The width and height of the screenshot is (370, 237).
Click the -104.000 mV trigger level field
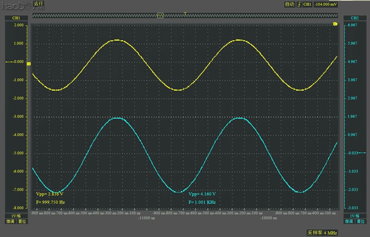click(x=326, y=4)
